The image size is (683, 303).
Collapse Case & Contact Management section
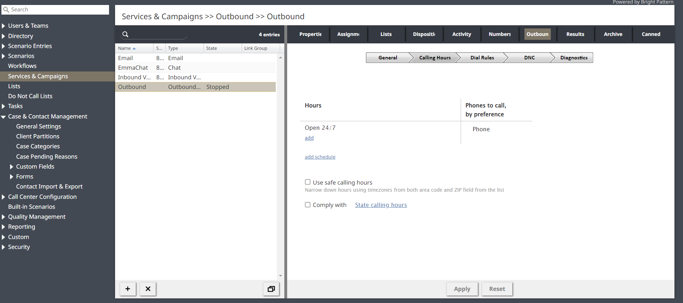coord(3,117)
